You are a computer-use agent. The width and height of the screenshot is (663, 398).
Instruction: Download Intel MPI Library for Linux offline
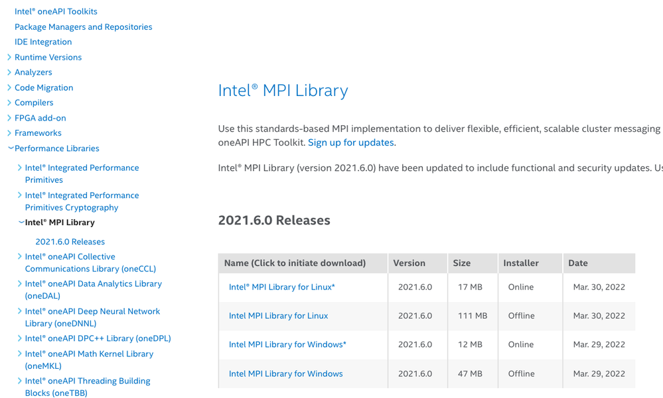click(278, 316)
